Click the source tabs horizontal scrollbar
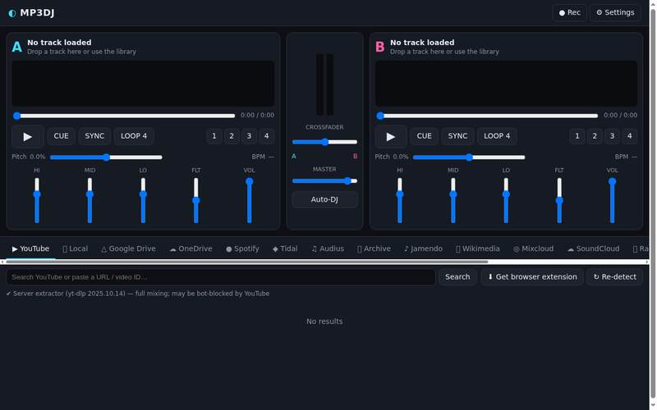 click(x=247, y=262)
